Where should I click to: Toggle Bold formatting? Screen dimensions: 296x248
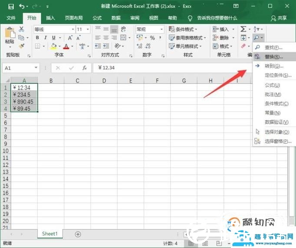tap(37, 38)
